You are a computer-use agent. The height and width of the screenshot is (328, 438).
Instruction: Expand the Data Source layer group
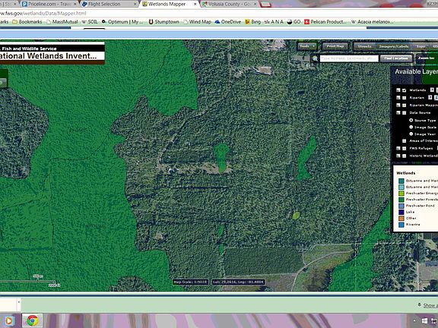click(x=398, y=112)
